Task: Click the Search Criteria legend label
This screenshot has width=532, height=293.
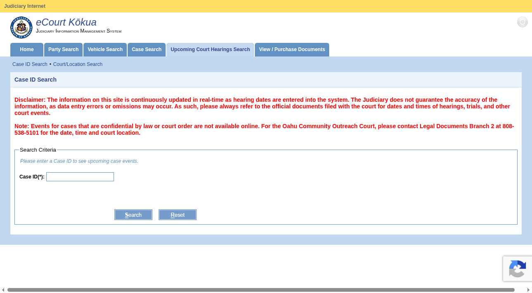Action: [38, 150]
